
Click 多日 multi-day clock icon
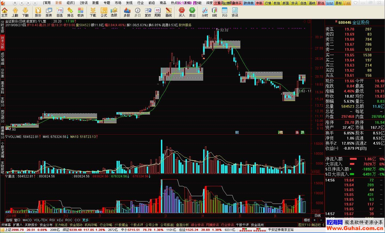[x=137, y=12]
